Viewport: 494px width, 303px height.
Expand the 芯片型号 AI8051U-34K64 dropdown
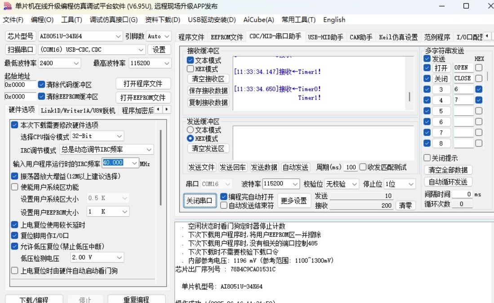tap(118, 36)
